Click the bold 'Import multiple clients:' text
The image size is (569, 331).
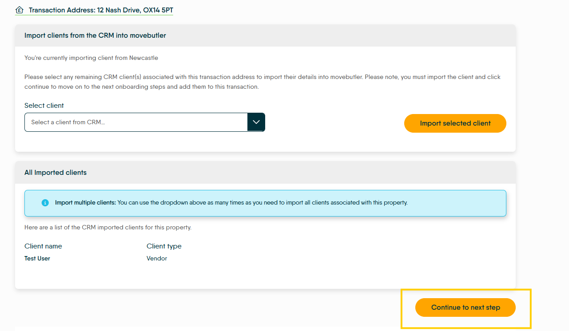[x=85, y=203]
